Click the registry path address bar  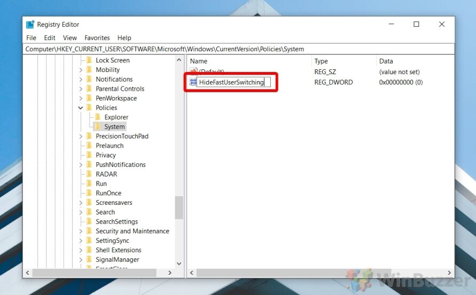[238, 49]
